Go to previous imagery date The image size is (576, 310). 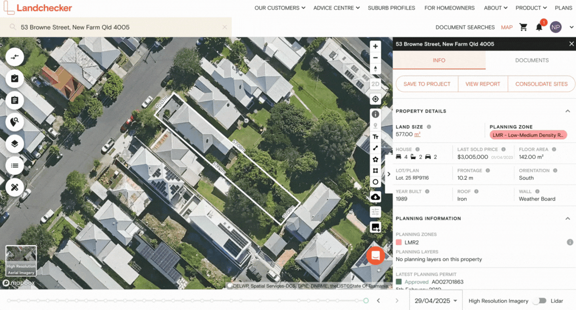tap(379, 301)
